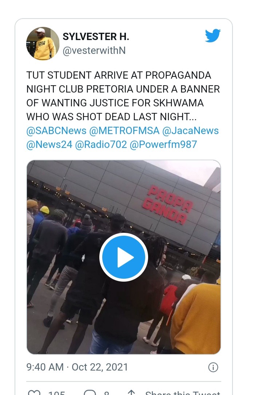
Task: Open the @Radio702 mention
Action: [101, 145]
